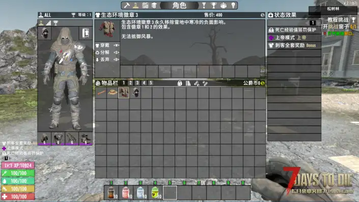Select the first armor slot with level 6
359x202 pixels.
coord(44,138)
